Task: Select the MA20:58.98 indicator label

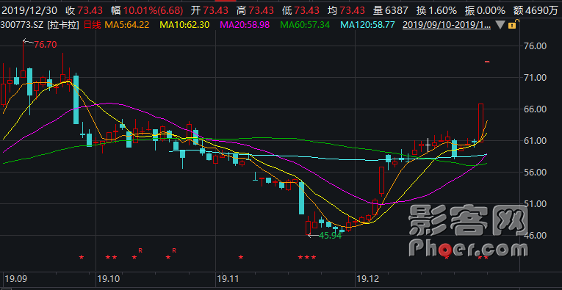Action: pyautogui.click(x=246, y=26)
